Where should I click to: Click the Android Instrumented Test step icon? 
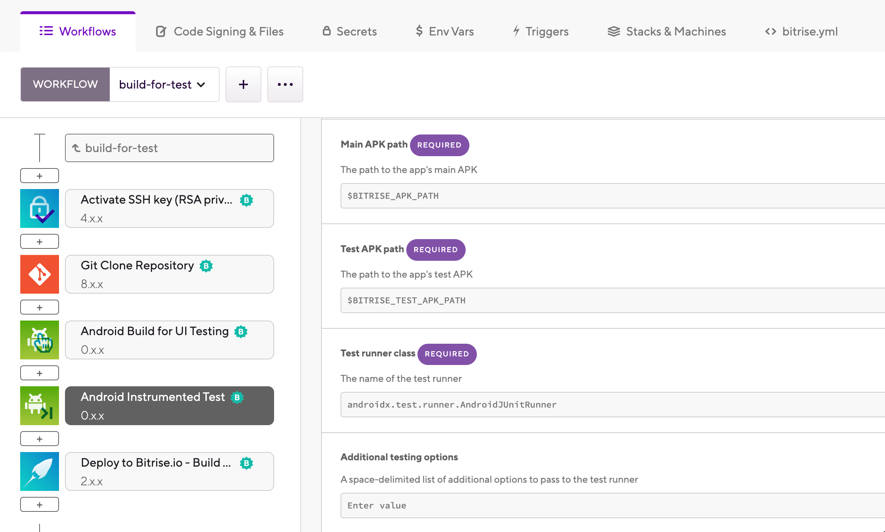click(x=39, y=406)
